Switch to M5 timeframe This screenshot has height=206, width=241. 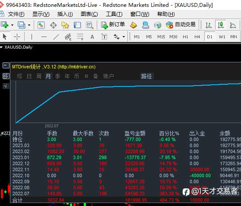tap(149, 37)
